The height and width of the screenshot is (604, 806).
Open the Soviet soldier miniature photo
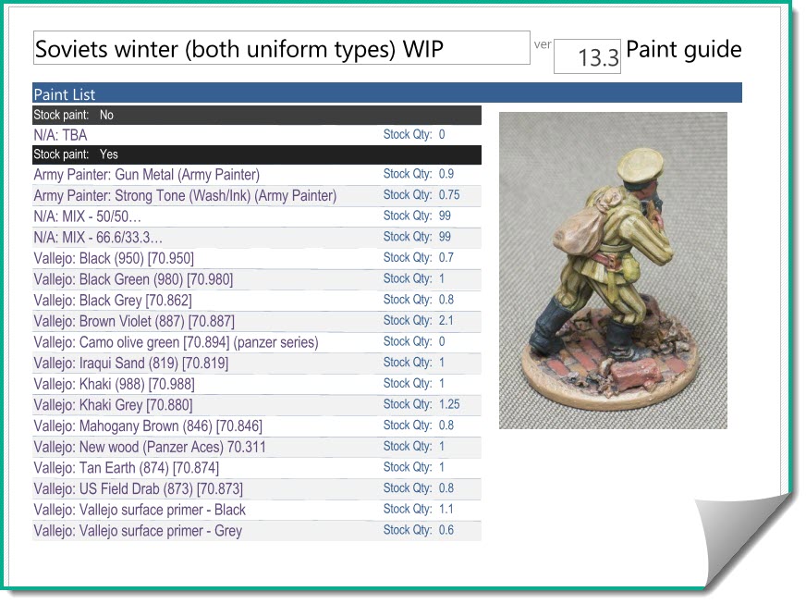click(613, 270)
